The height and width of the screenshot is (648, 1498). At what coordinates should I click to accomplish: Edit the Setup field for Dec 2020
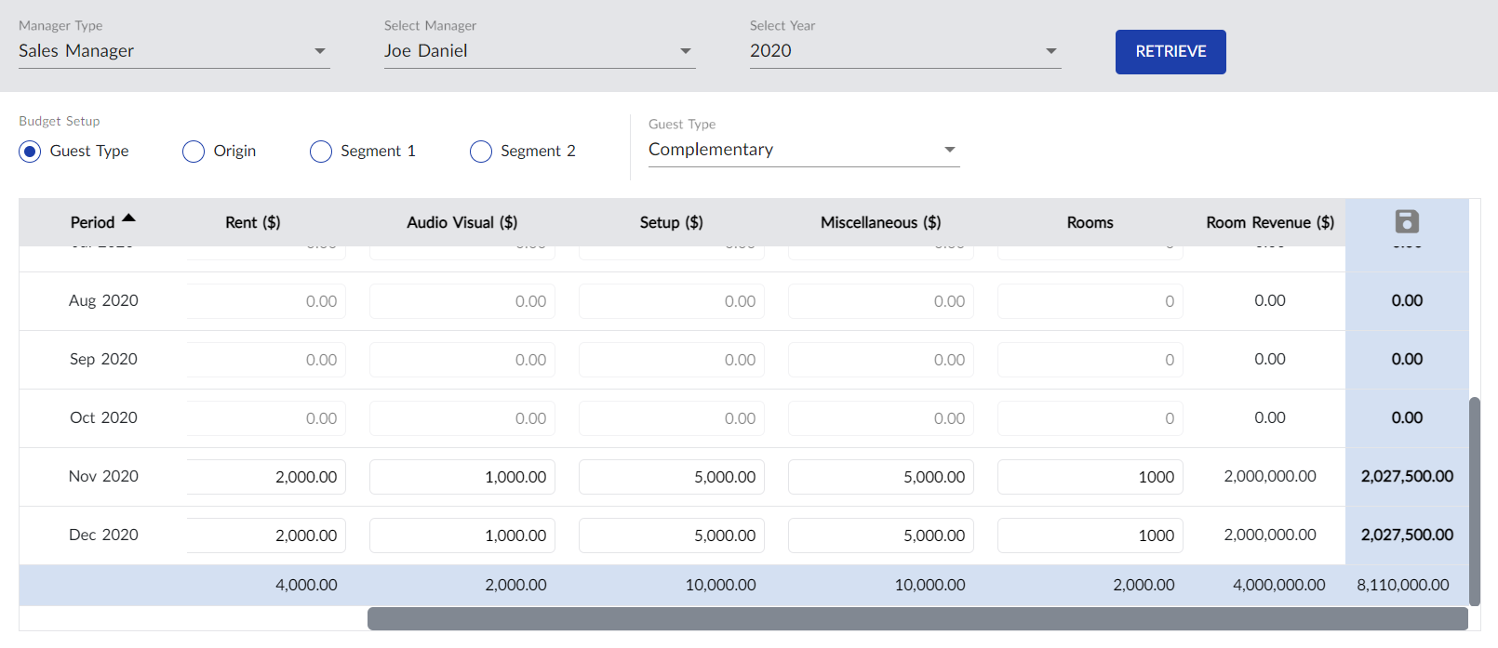[672, 536]
